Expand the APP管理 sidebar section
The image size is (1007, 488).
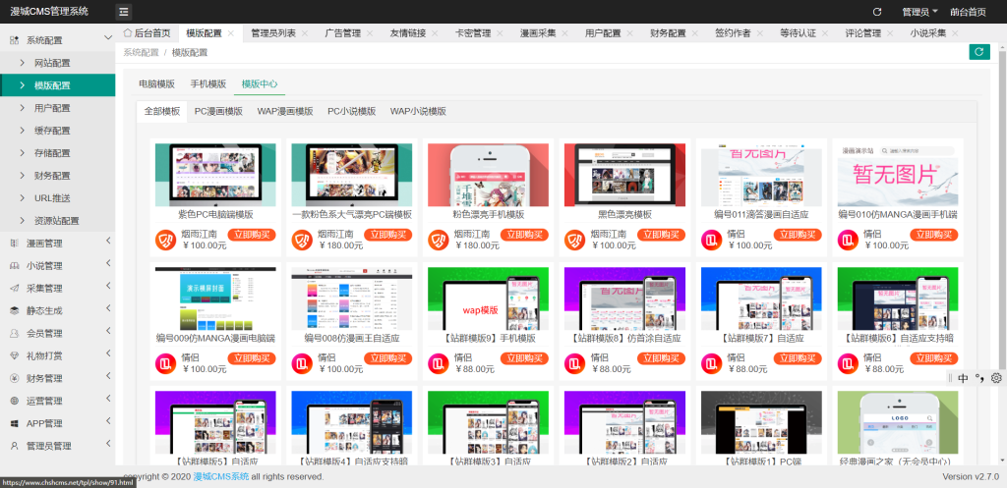[x=59, y=423]
